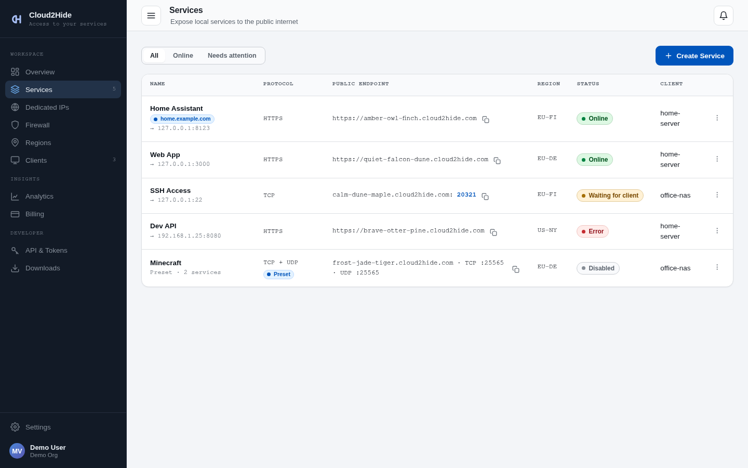Copy the quiet-falcon-dune endpoint URL
Image resolution: width=748 pixels, height=468 pixels.
click(497, 161)
